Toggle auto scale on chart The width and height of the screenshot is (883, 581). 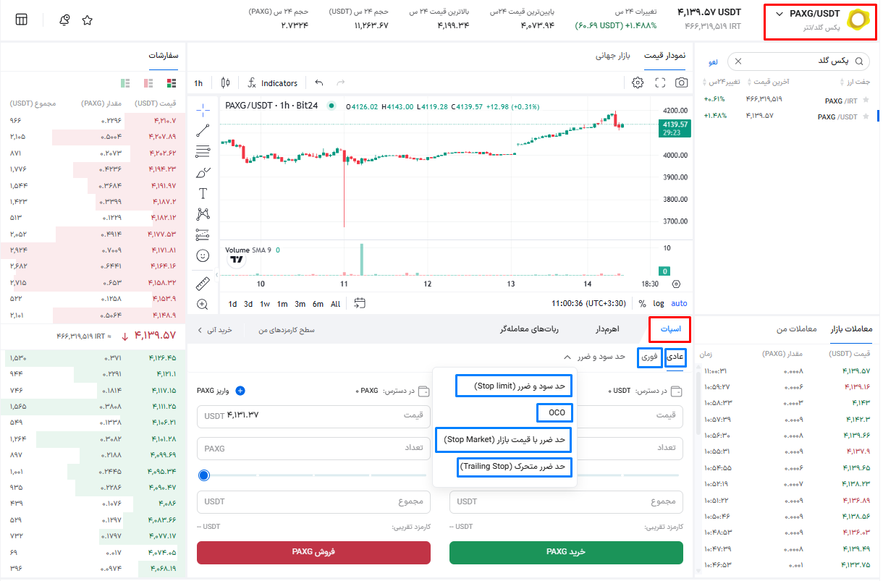[679, 304]
